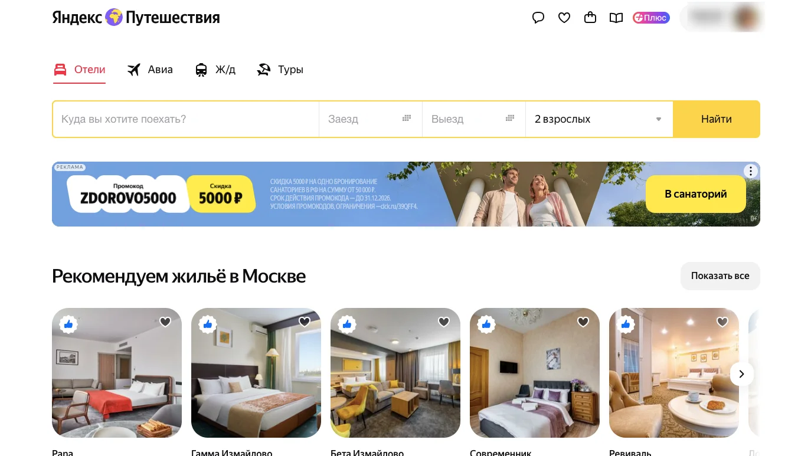Add Гамма Измайлово hotel to favorites
The height and width of the screenshot is (456, 811).
305,322
